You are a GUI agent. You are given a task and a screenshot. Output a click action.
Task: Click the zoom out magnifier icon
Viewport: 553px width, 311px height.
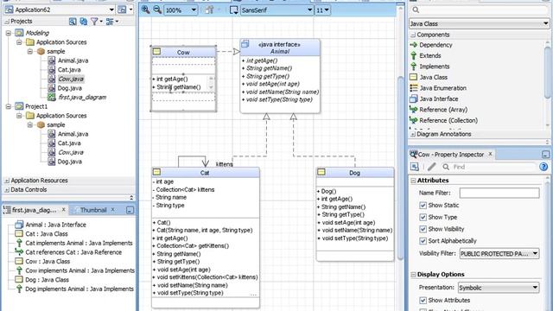(157, 10)
